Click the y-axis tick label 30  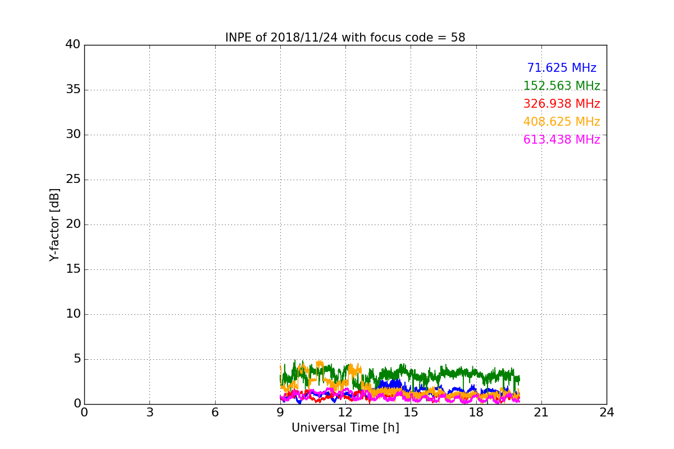coord(73,134)
